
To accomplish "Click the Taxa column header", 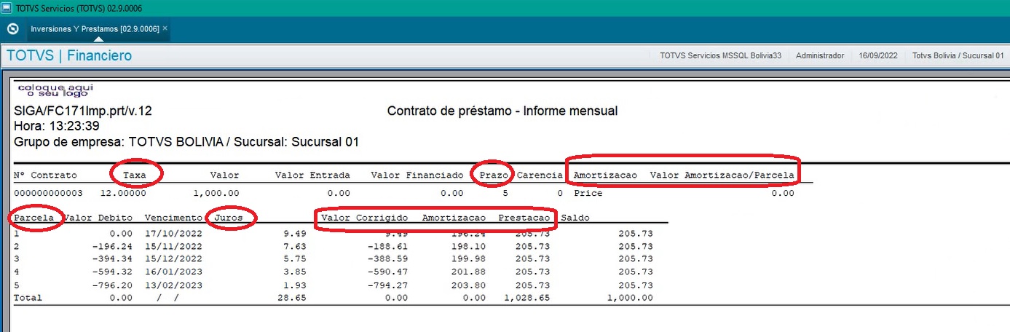I will [x=135, y=175].
